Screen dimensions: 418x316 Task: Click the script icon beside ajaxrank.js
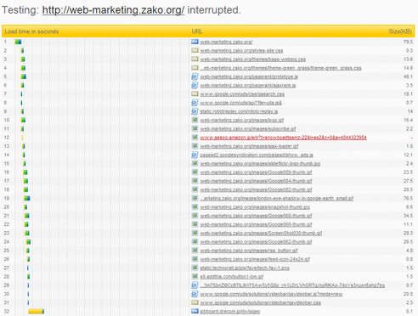pos(195,85)
